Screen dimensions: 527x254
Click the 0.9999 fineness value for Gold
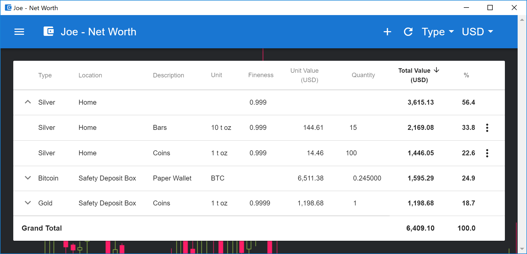click(260, 203)
